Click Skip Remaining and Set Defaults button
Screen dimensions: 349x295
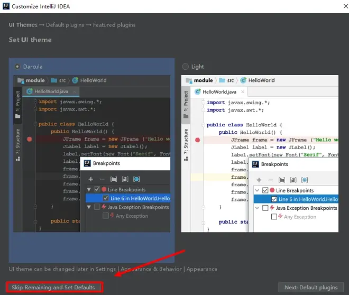pyautogui.click(x=53, y=287)
